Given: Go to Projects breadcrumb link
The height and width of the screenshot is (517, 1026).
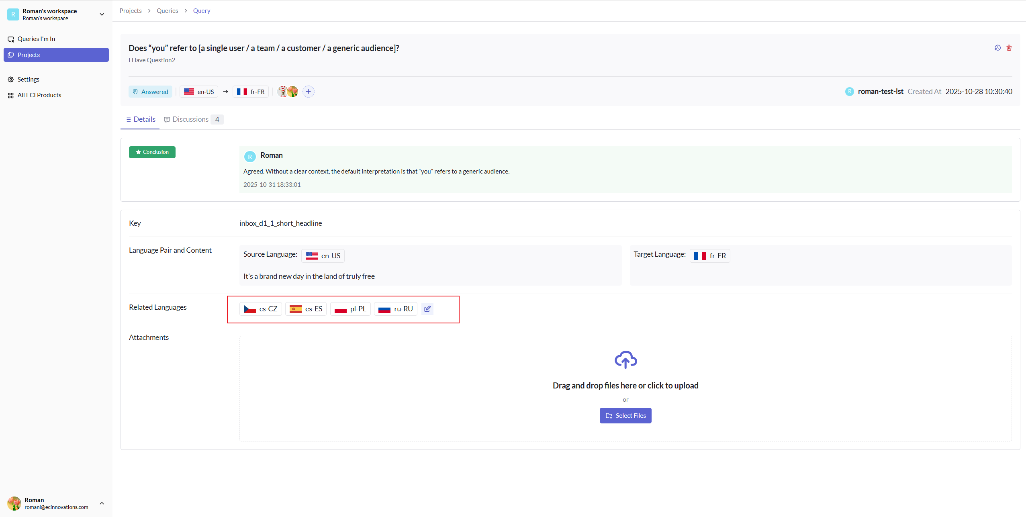Looking at the screenshot, I should coord(131,11).
